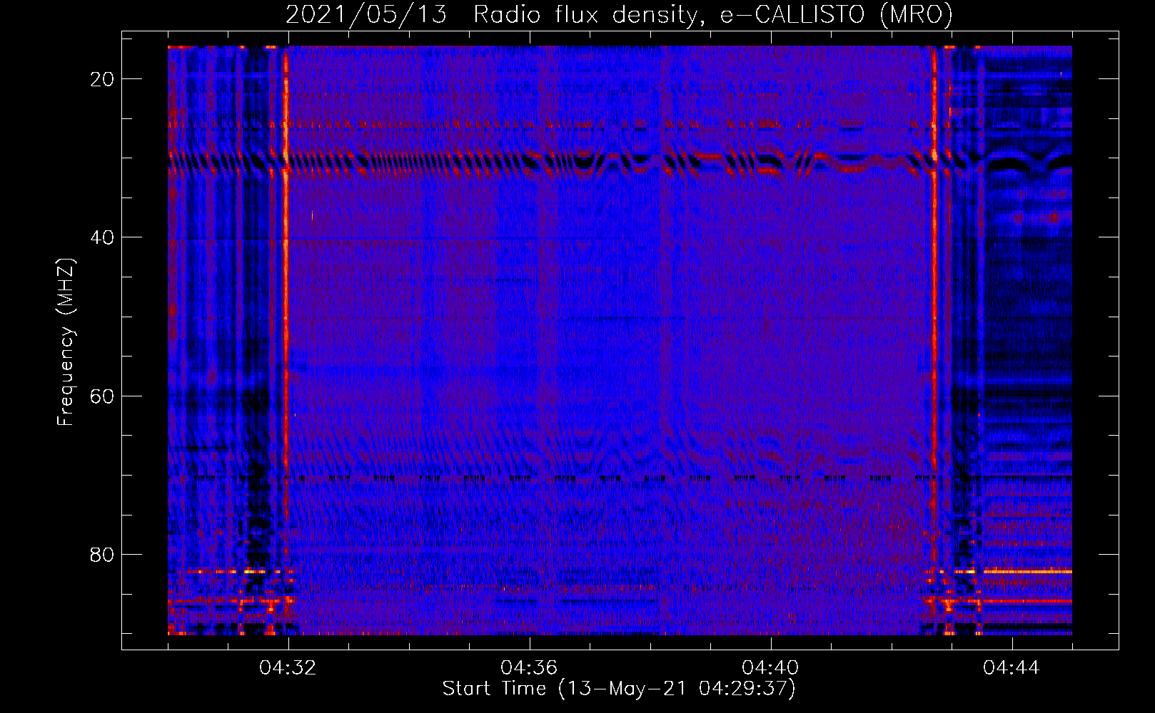Click the frequency tick label 80
This screenshot has width=1155, height=713.
[x=102, y=554]
